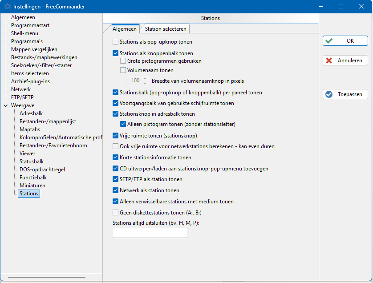Click the Annuleren button
The image size is (373, 283).
tap(345, 61)
